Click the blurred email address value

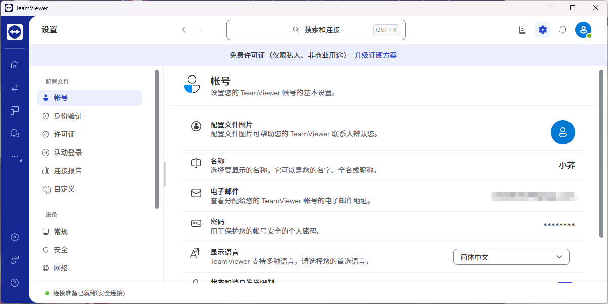coord(535,197)
